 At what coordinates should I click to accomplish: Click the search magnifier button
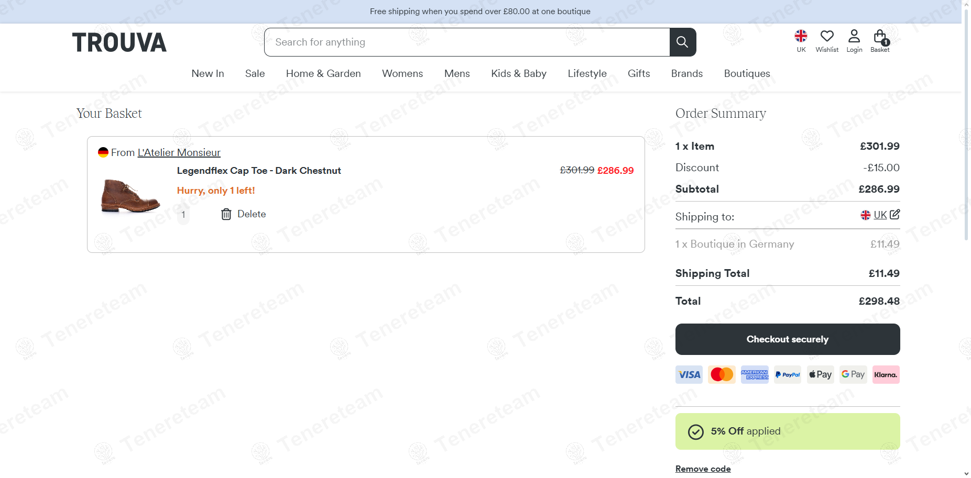click(x=682, y=42)
